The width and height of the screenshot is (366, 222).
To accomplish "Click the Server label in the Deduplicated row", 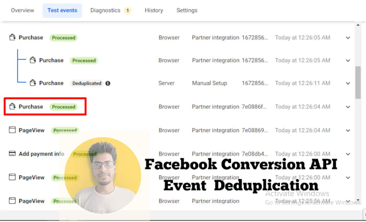I will (166, 83).
